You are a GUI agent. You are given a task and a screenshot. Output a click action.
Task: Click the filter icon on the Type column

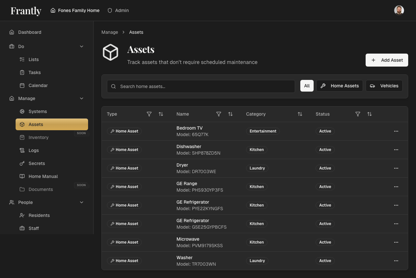point(149,114)
